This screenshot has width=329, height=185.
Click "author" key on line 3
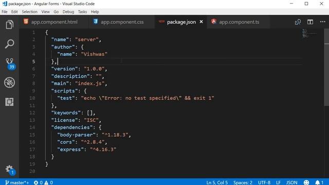pos(63,47)
